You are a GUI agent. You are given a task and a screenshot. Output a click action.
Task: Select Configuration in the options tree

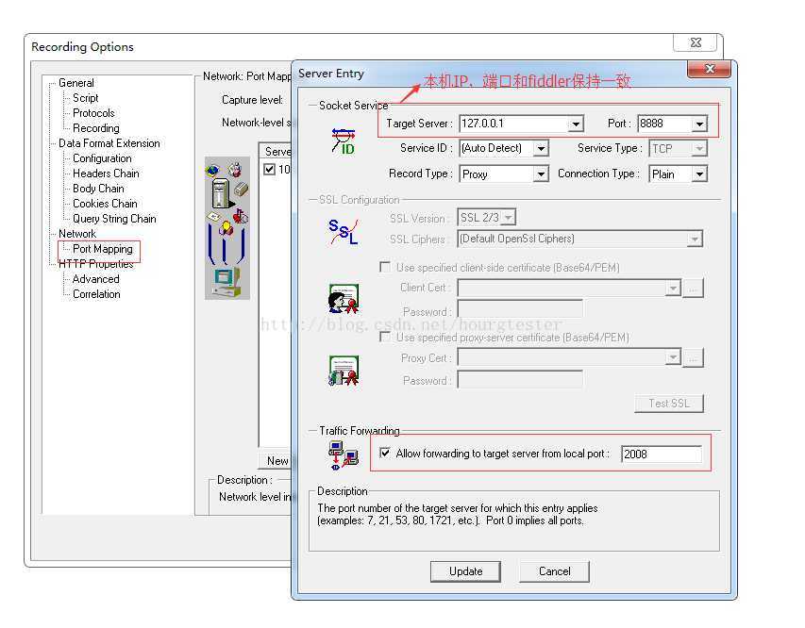[x=102, y=158]
